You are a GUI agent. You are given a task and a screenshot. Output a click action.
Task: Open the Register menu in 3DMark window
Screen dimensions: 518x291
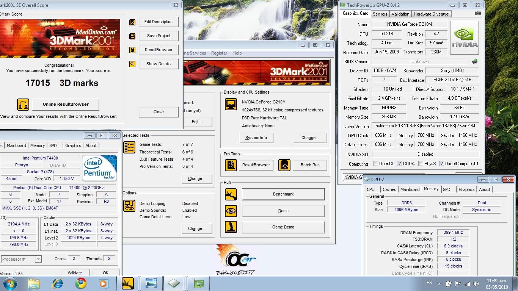click(219, 53)
